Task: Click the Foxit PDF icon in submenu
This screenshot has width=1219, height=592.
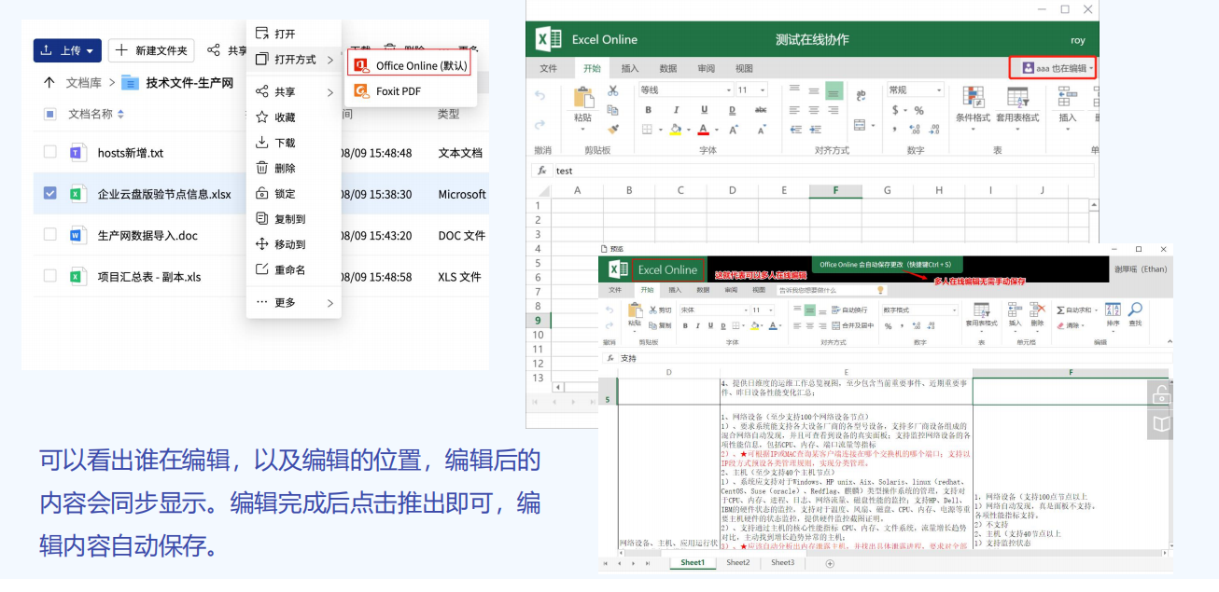Action: click(361, 91)
